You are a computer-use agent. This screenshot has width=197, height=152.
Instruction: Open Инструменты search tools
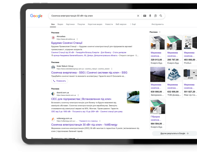158,24
